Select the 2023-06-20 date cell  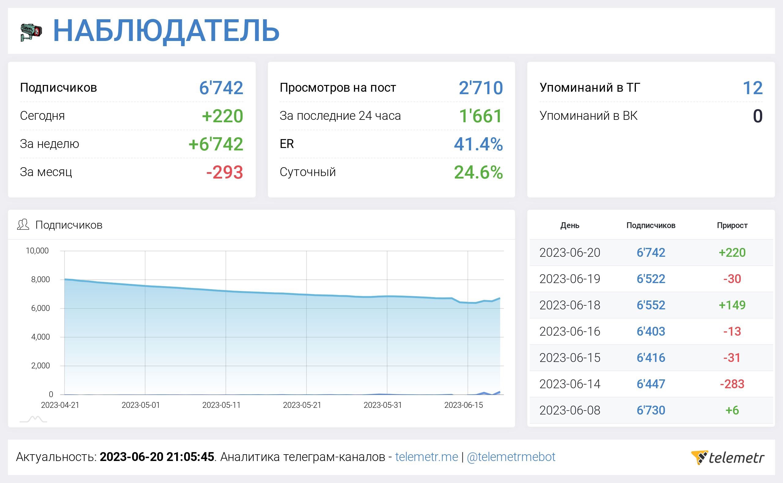[x=570, y=253]
